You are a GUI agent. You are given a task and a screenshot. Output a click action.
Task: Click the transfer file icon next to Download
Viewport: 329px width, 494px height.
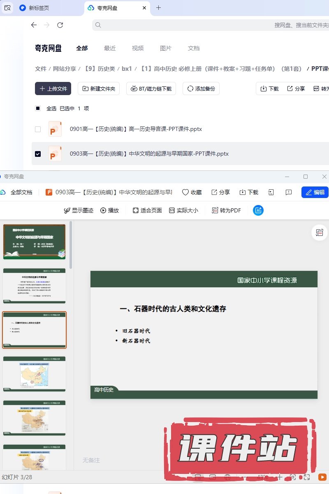click(x=271, y=192)
